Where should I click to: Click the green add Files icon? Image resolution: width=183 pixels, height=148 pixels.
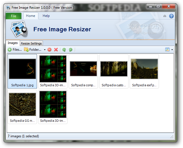pyautogui.click(x=10, y=50)
